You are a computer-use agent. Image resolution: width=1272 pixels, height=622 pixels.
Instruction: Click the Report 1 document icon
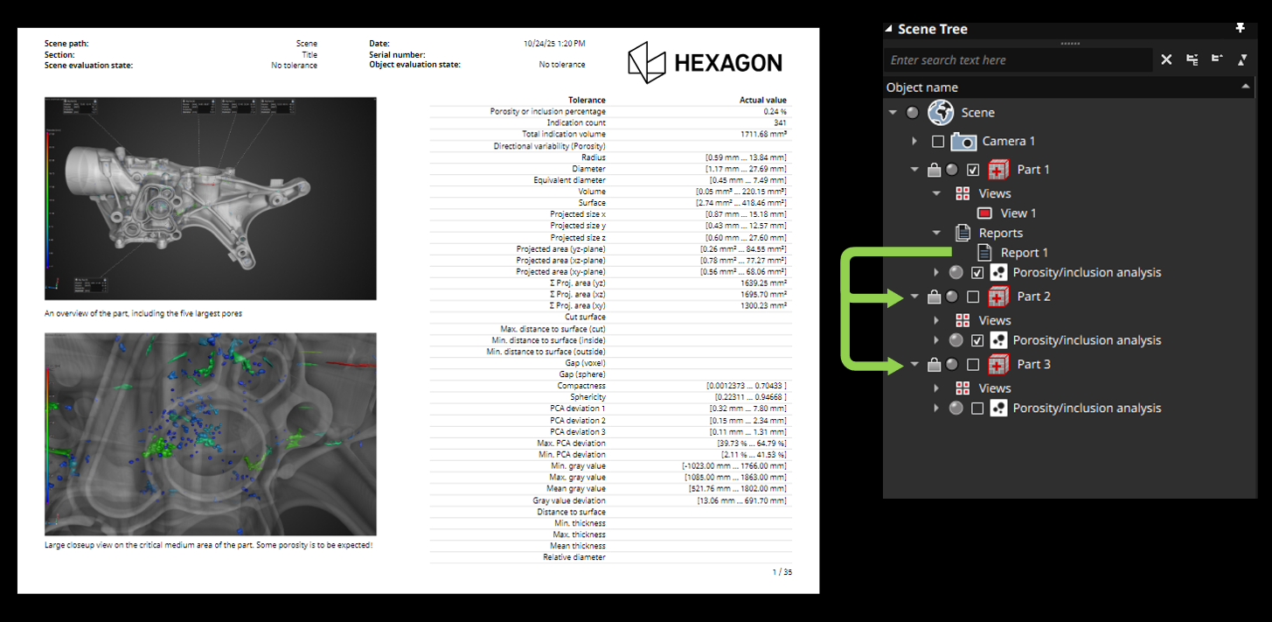point(984,253)
